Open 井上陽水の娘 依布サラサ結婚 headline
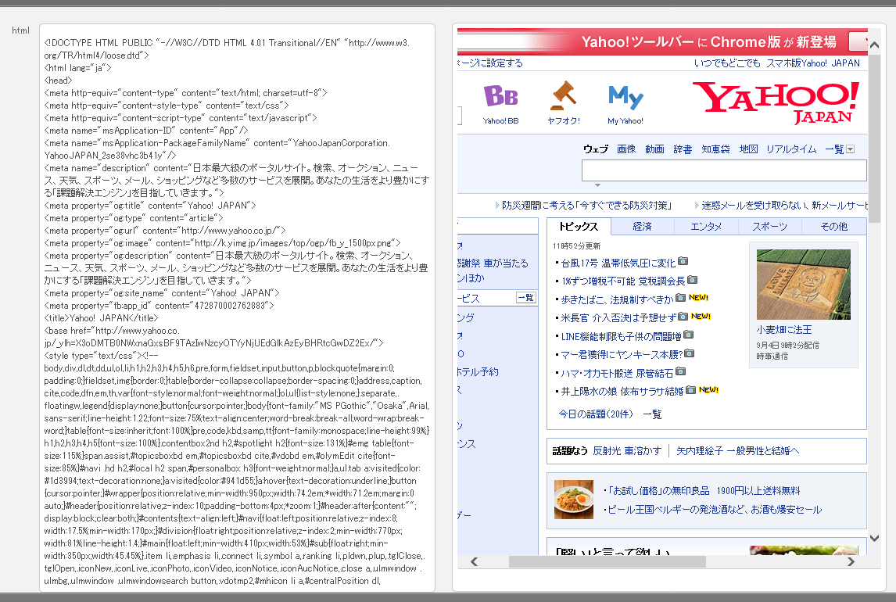The image size is (896, 602). click(622, 391)
